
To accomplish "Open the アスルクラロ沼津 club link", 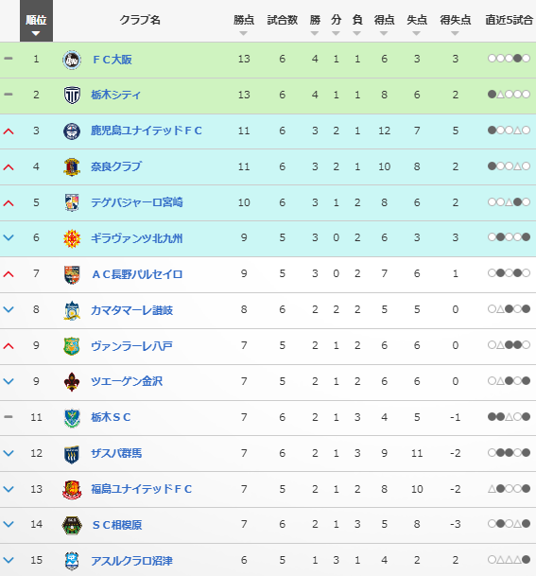I will 131,561.
